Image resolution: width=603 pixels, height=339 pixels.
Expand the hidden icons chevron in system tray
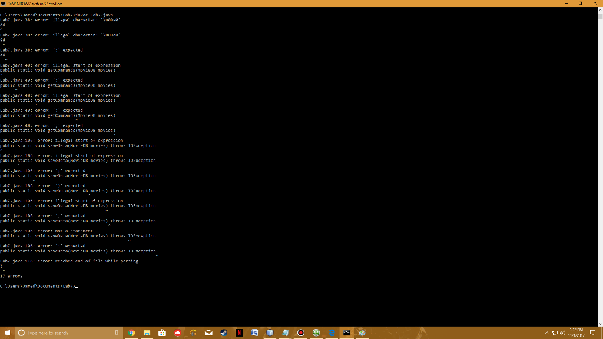point(547,332)
